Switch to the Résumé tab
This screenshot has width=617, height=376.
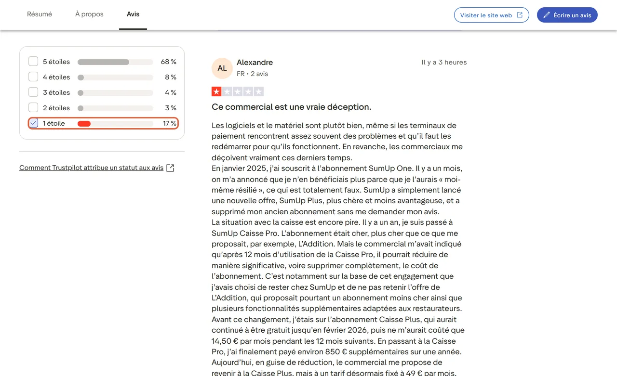(40, 14)
